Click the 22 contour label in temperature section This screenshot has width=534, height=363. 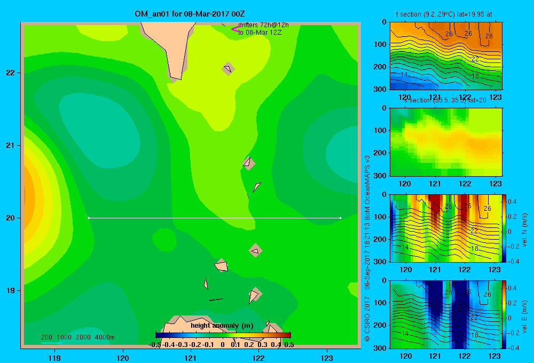(475, 59)
